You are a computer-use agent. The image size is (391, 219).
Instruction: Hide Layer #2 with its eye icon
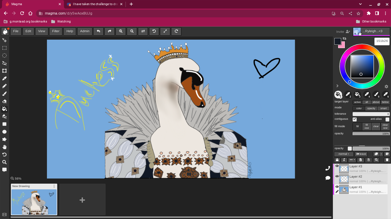(337, 176)
